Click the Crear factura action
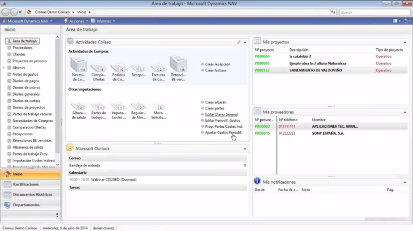This screenshot has height=231, width=413. pos(215,70)
